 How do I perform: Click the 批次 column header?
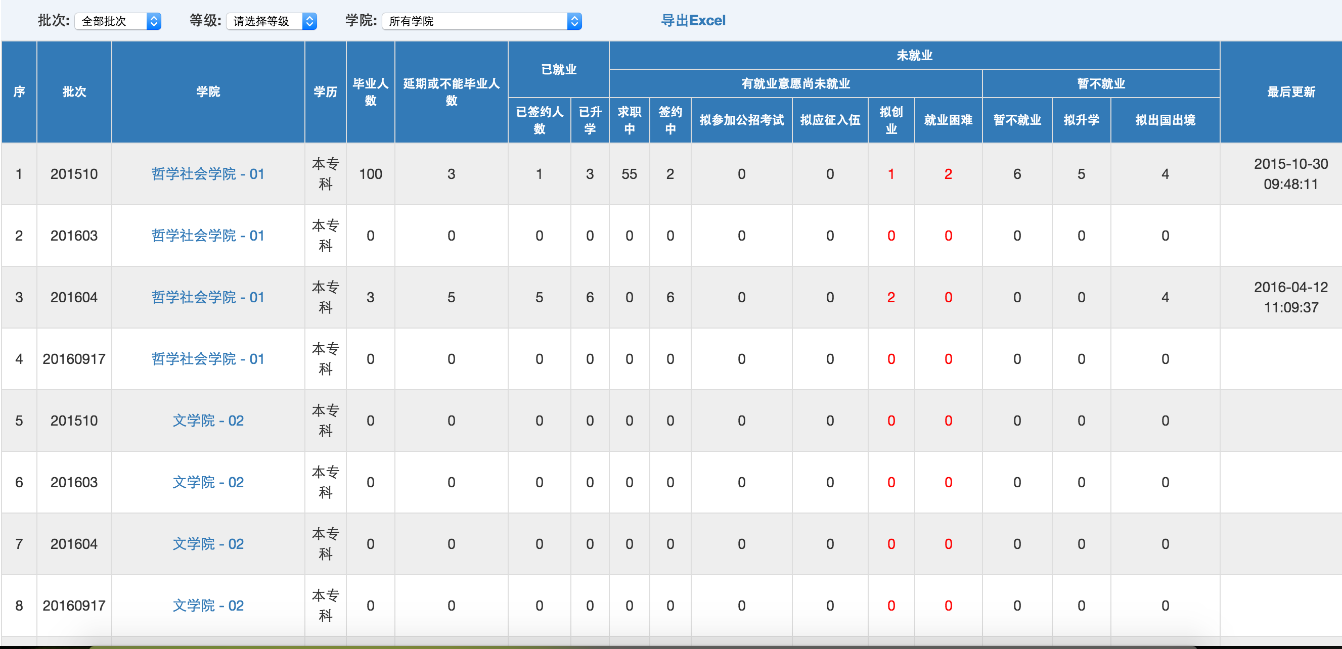coord(74,92)
